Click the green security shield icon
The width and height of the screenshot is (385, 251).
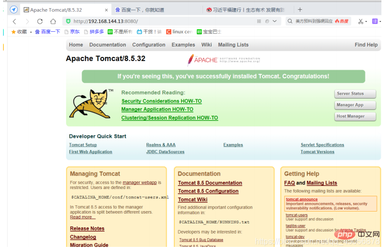[68, 22]
